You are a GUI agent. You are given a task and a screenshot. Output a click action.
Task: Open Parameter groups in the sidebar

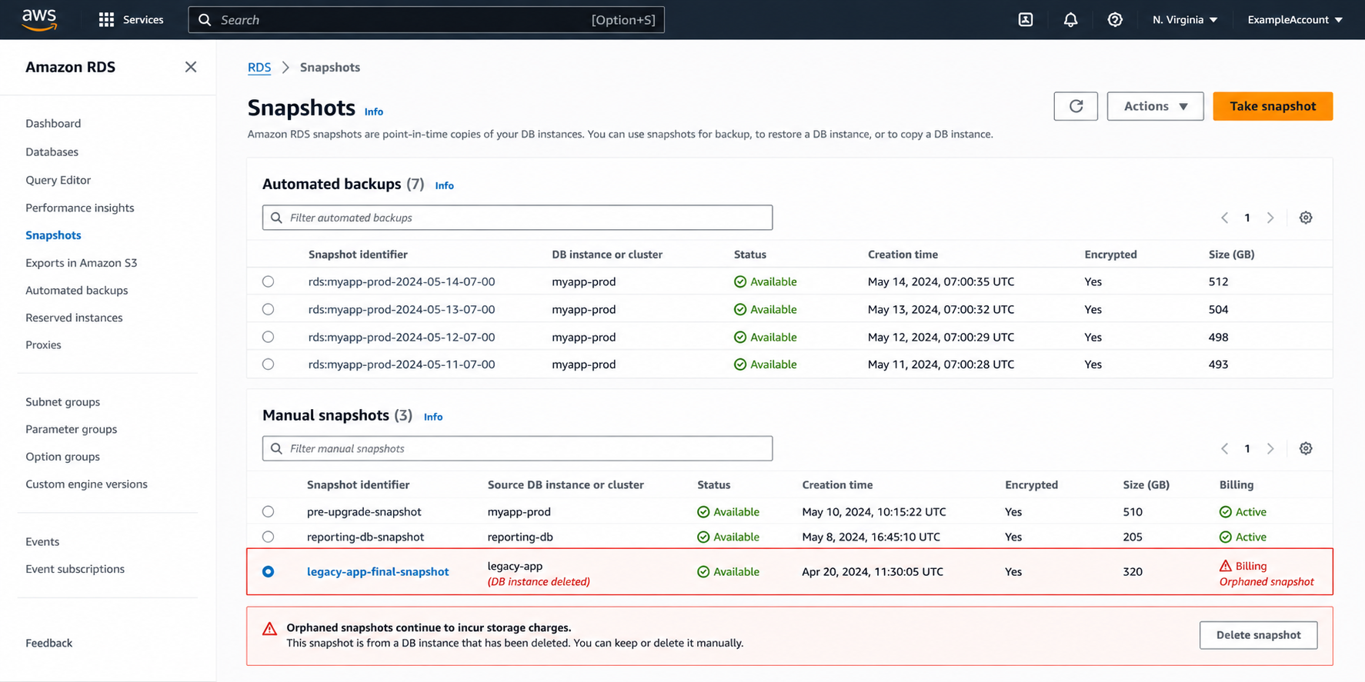tap(71, 429)
